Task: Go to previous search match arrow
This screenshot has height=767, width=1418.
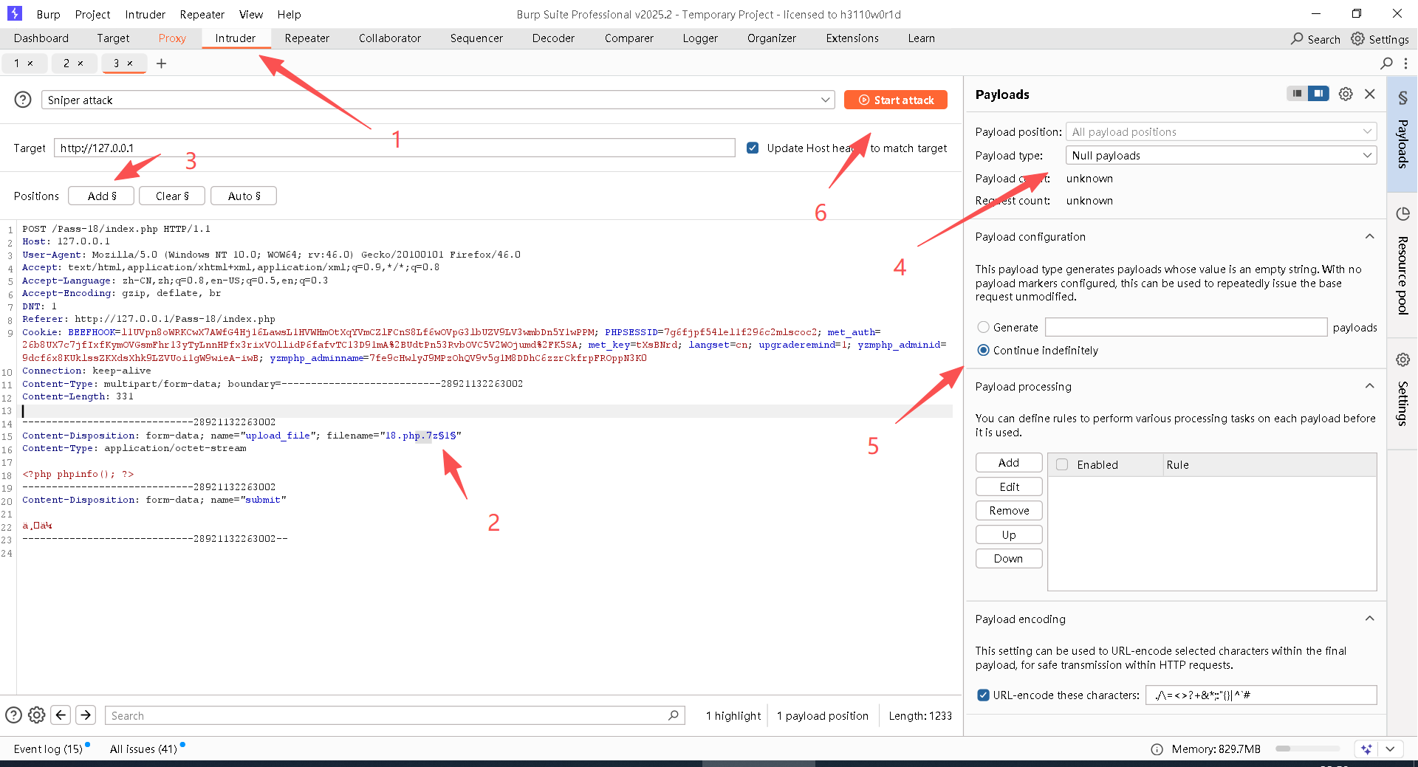Action: [x=61, y=715]
